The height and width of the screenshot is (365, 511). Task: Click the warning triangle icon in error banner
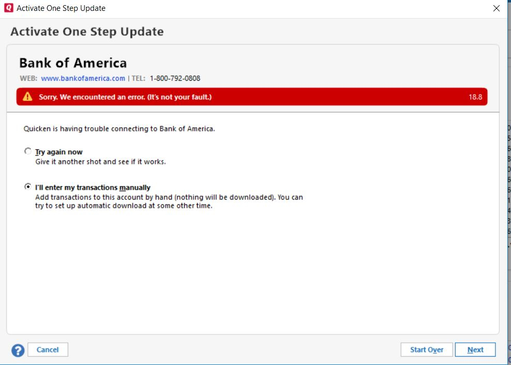[x=28, y=97]
